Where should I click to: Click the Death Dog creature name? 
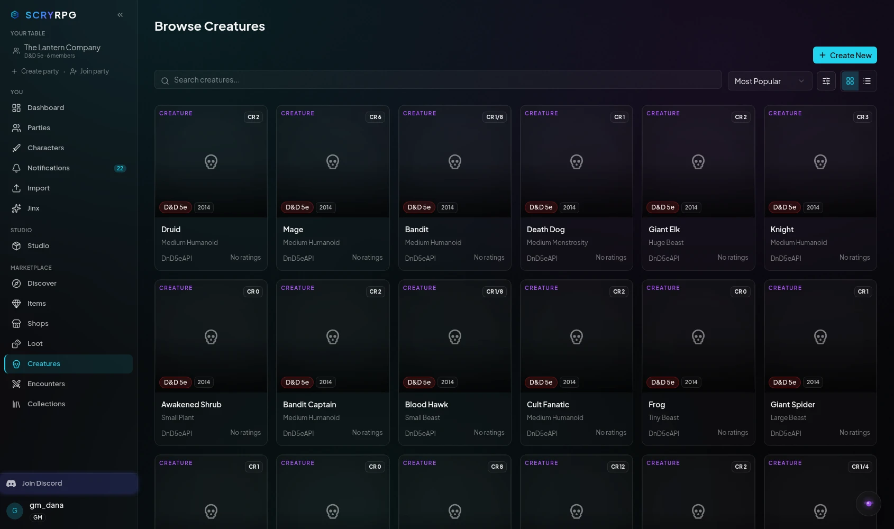546,230
